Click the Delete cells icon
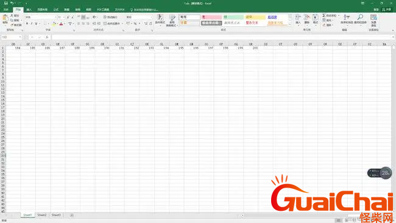The height and width of the screenshot is (223, 396). click(306, 18)
